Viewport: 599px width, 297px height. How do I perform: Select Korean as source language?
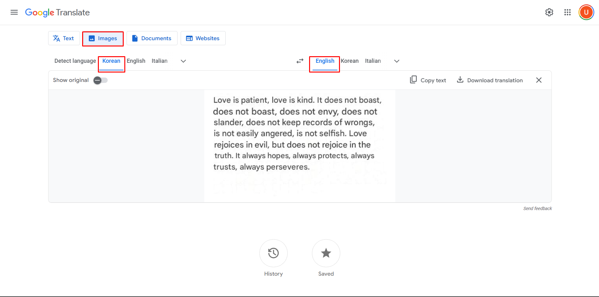click(x=111, y=61)
